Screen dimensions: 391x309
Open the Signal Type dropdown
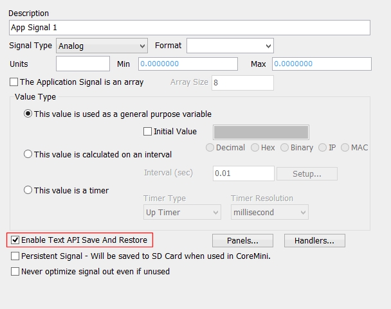pyautogui.click(x=102, y=46)
